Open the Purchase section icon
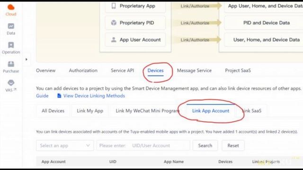The image size is (303, 170). [x=11, y=64]
